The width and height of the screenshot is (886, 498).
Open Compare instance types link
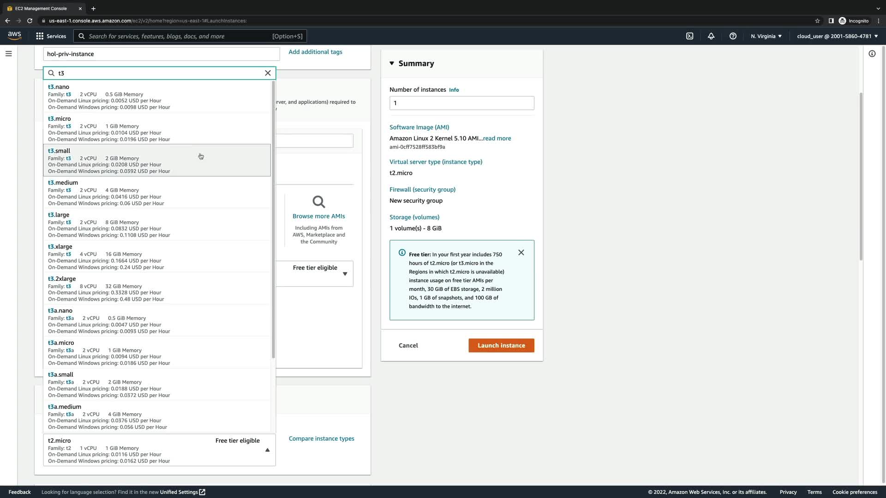tap(321, 439)
